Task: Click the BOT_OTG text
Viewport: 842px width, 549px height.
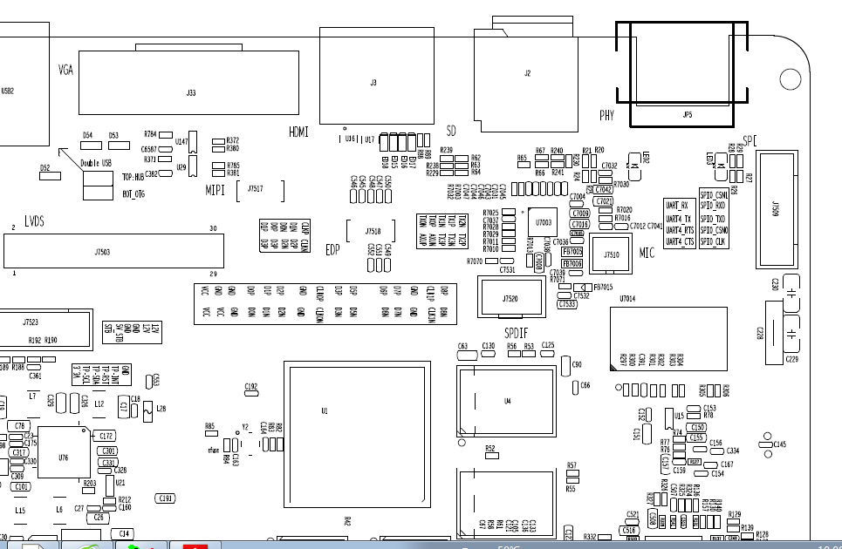Action: [133, 194]
